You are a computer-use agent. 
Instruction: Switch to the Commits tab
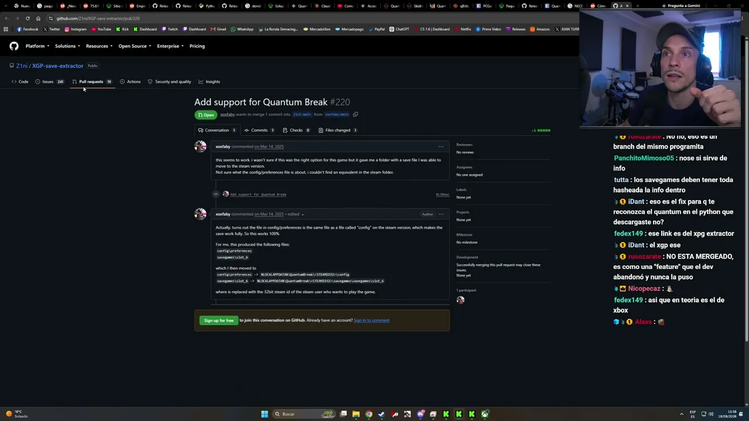pyautogui.click(x=259, y=130)
